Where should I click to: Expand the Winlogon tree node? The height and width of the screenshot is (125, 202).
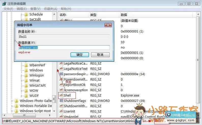(x=22, y=75)
